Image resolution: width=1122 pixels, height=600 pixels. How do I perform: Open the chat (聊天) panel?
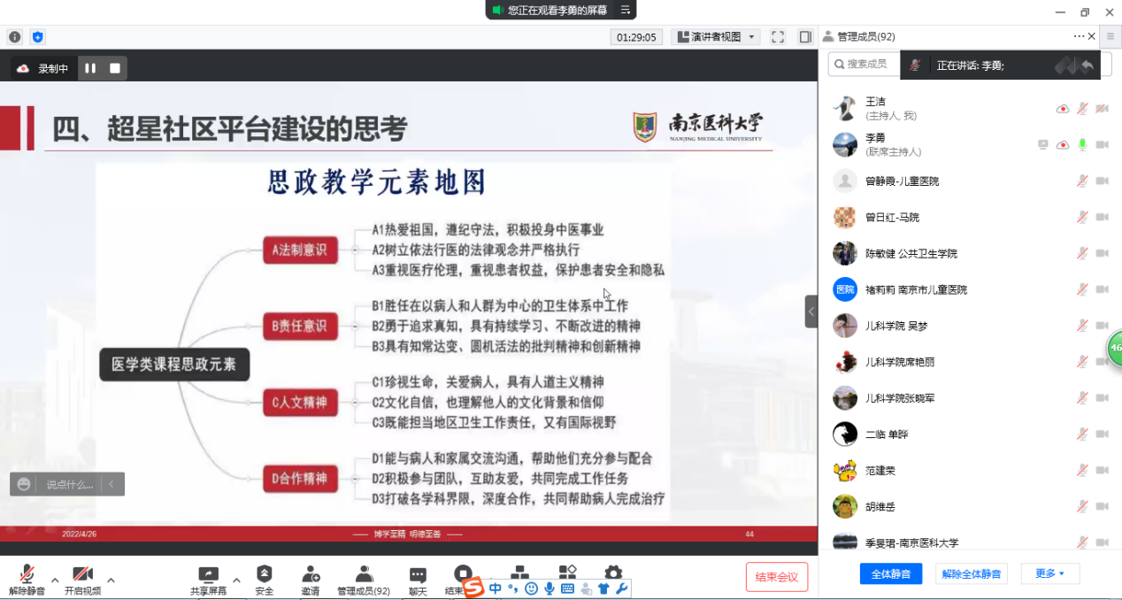tap(418, 577)
